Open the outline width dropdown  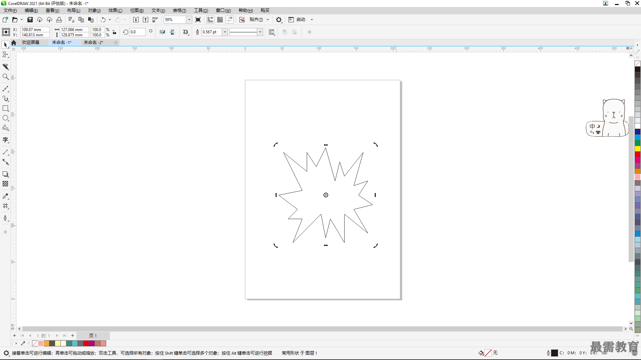tap(225, 32)
